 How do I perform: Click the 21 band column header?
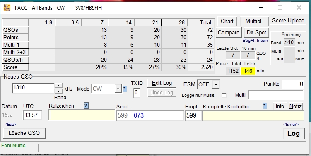coord(148,23)
